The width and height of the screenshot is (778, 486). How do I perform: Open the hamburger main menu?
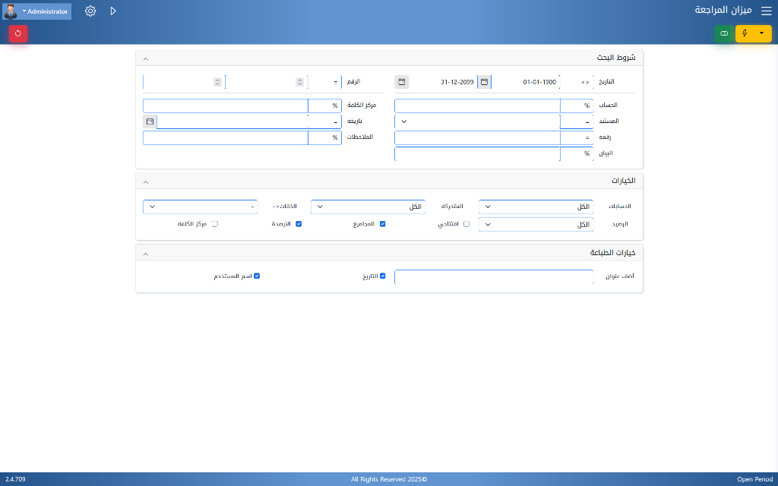coord(766,11)
